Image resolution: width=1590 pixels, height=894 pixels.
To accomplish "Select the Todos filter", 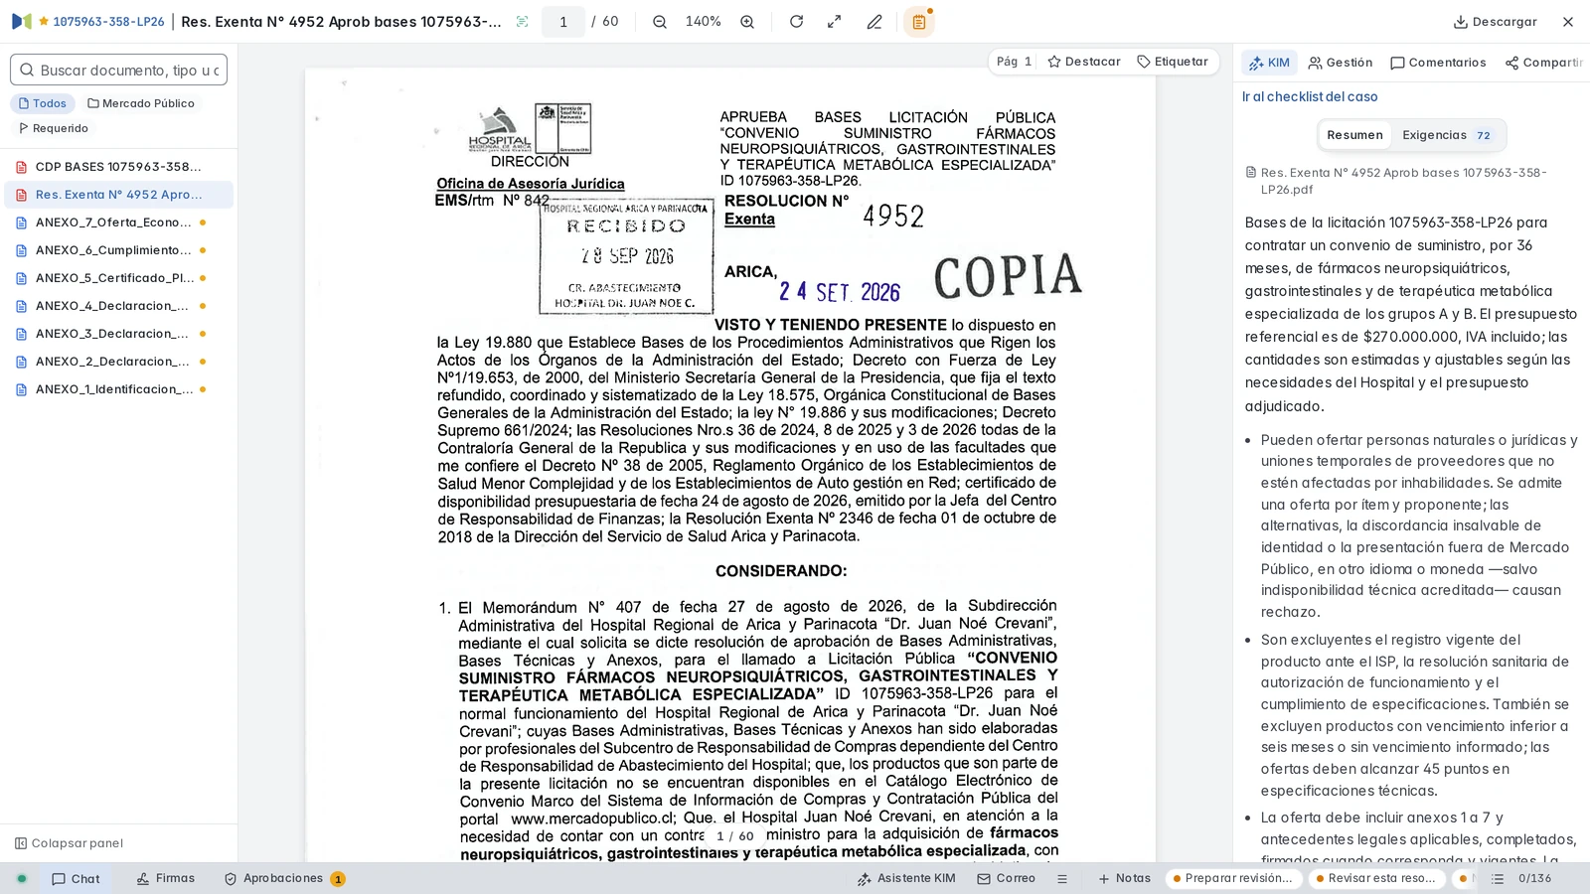I will coord(43,103).
